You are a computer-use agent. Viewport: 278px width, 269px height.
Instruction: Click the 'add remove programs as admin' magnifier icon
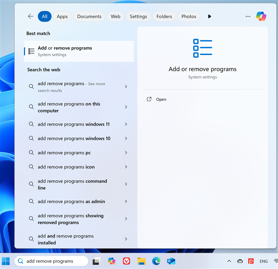(31, 201)
